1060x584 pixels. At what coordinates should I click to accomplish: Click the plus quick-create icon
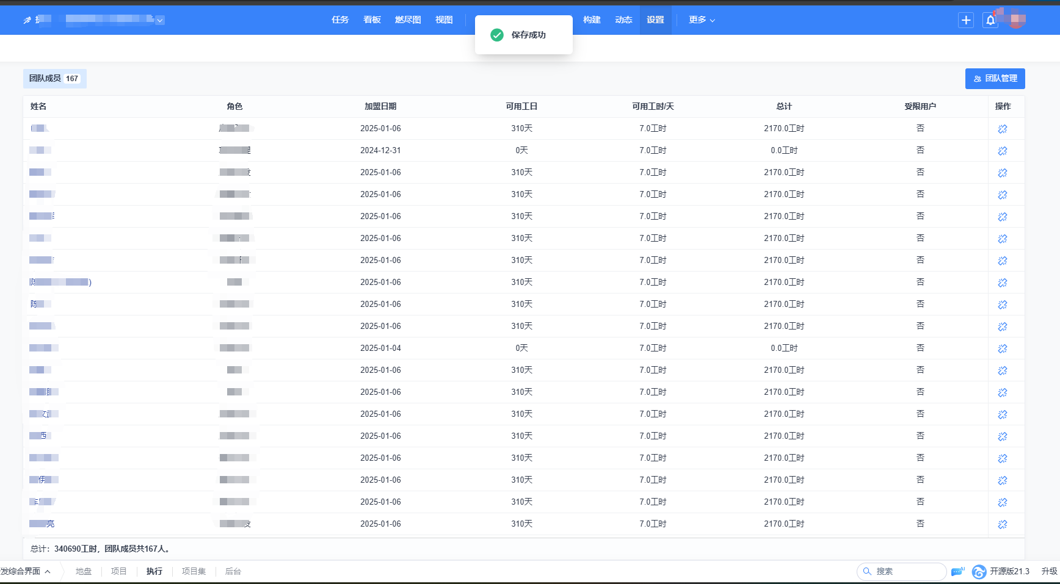(x=965, y=20)
